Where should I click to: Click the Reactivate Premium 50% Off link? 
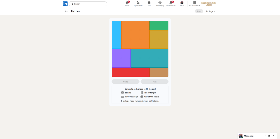coord(209,4)
